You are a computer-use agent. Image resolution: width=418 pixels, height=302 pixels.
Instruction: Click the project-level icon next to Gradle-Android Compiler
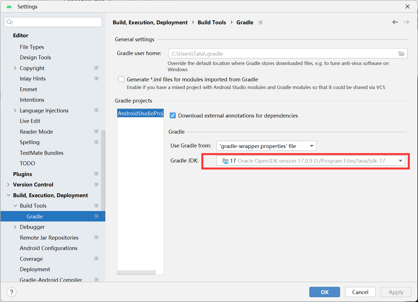(x=96, y=280)
